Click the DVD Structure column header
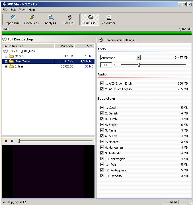The height and width of the screenshot is (205, 193). pyautogui.click(x=28, y=46)
